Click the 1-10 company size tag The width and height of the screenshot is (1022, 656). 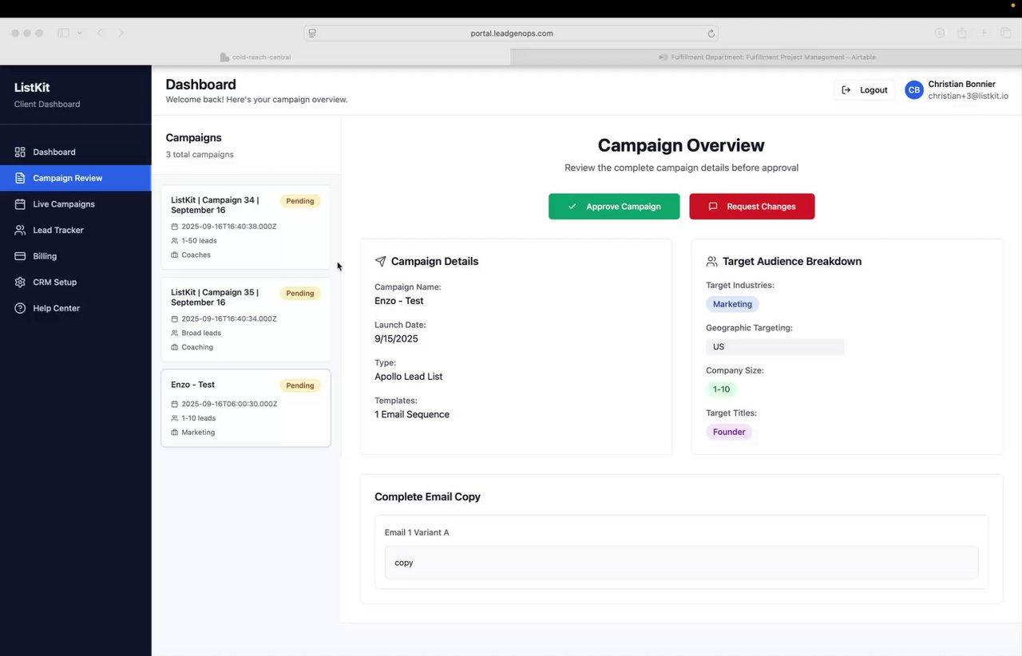(x=721, y=389)
